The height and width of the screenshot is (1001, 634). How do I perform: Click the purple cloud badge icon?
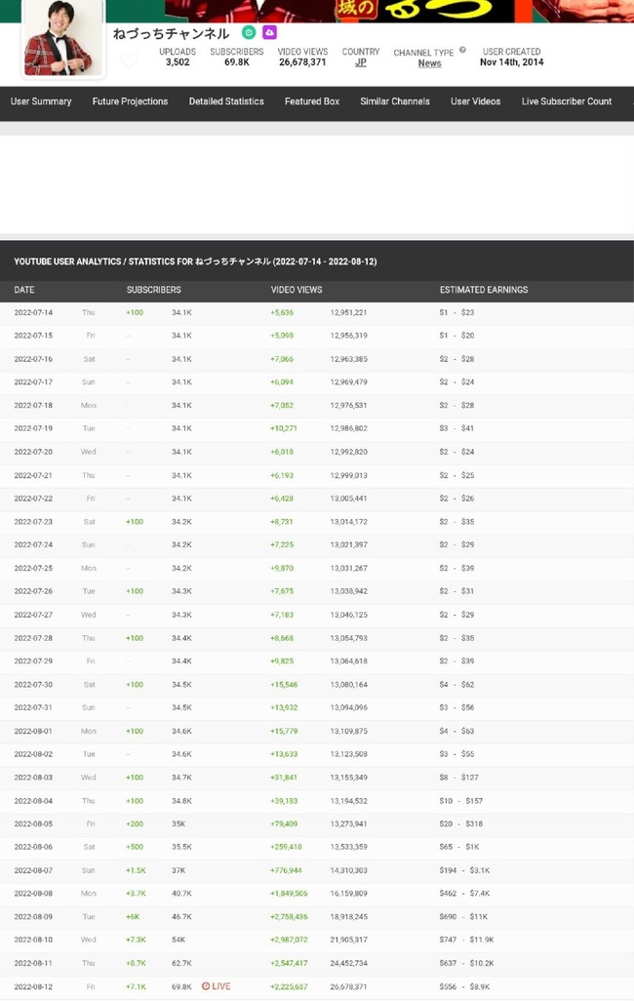(269, 32)
